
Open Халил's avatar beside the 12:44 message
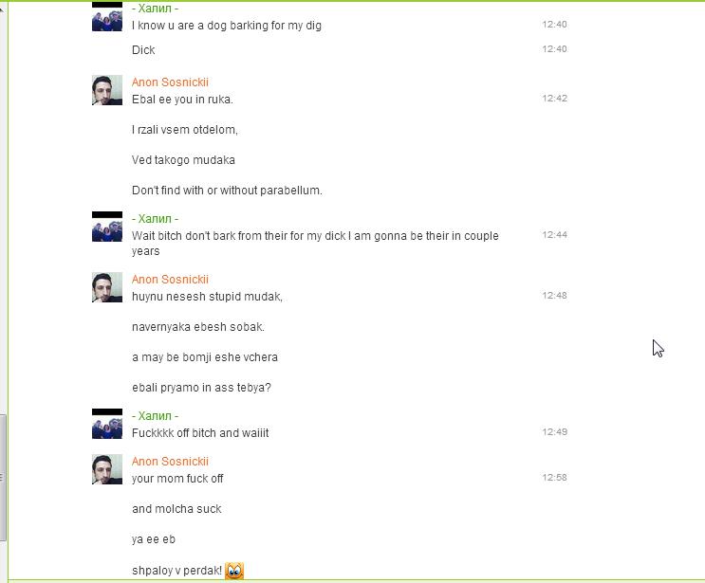107,227
